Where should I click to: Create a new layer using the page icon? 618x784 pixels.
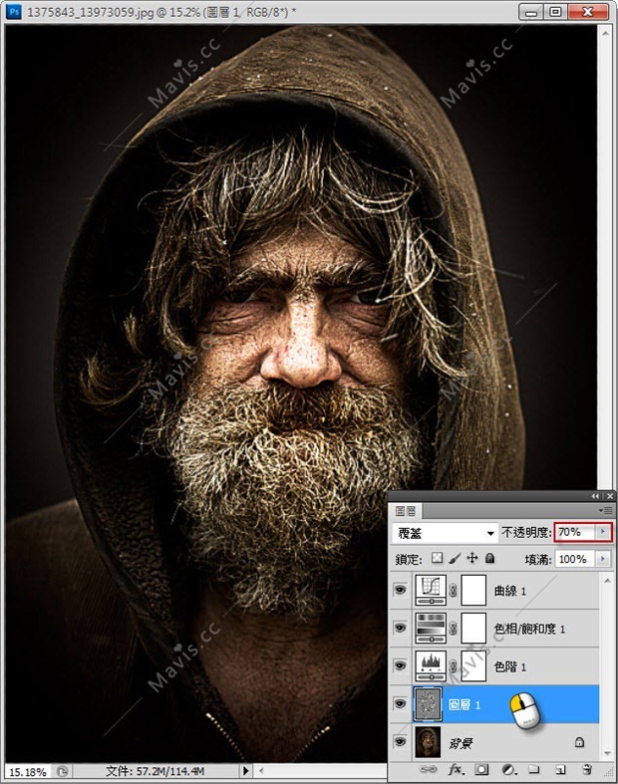pos(560,769)
